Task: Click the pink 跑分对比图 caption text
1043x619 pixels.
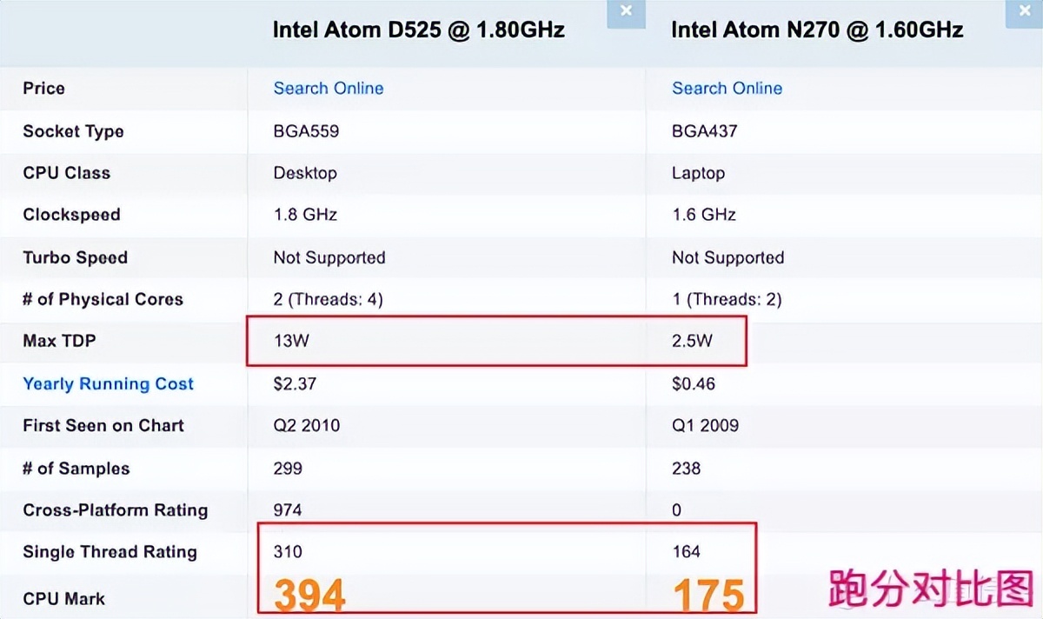Action: (x=930, y=589)
